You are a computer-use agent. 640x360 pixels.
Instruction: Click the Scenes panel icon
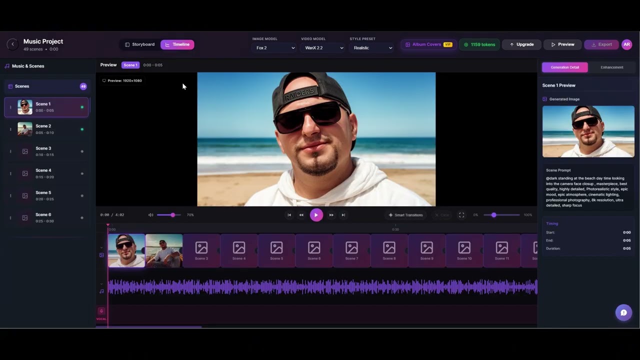tap(10, 86)
